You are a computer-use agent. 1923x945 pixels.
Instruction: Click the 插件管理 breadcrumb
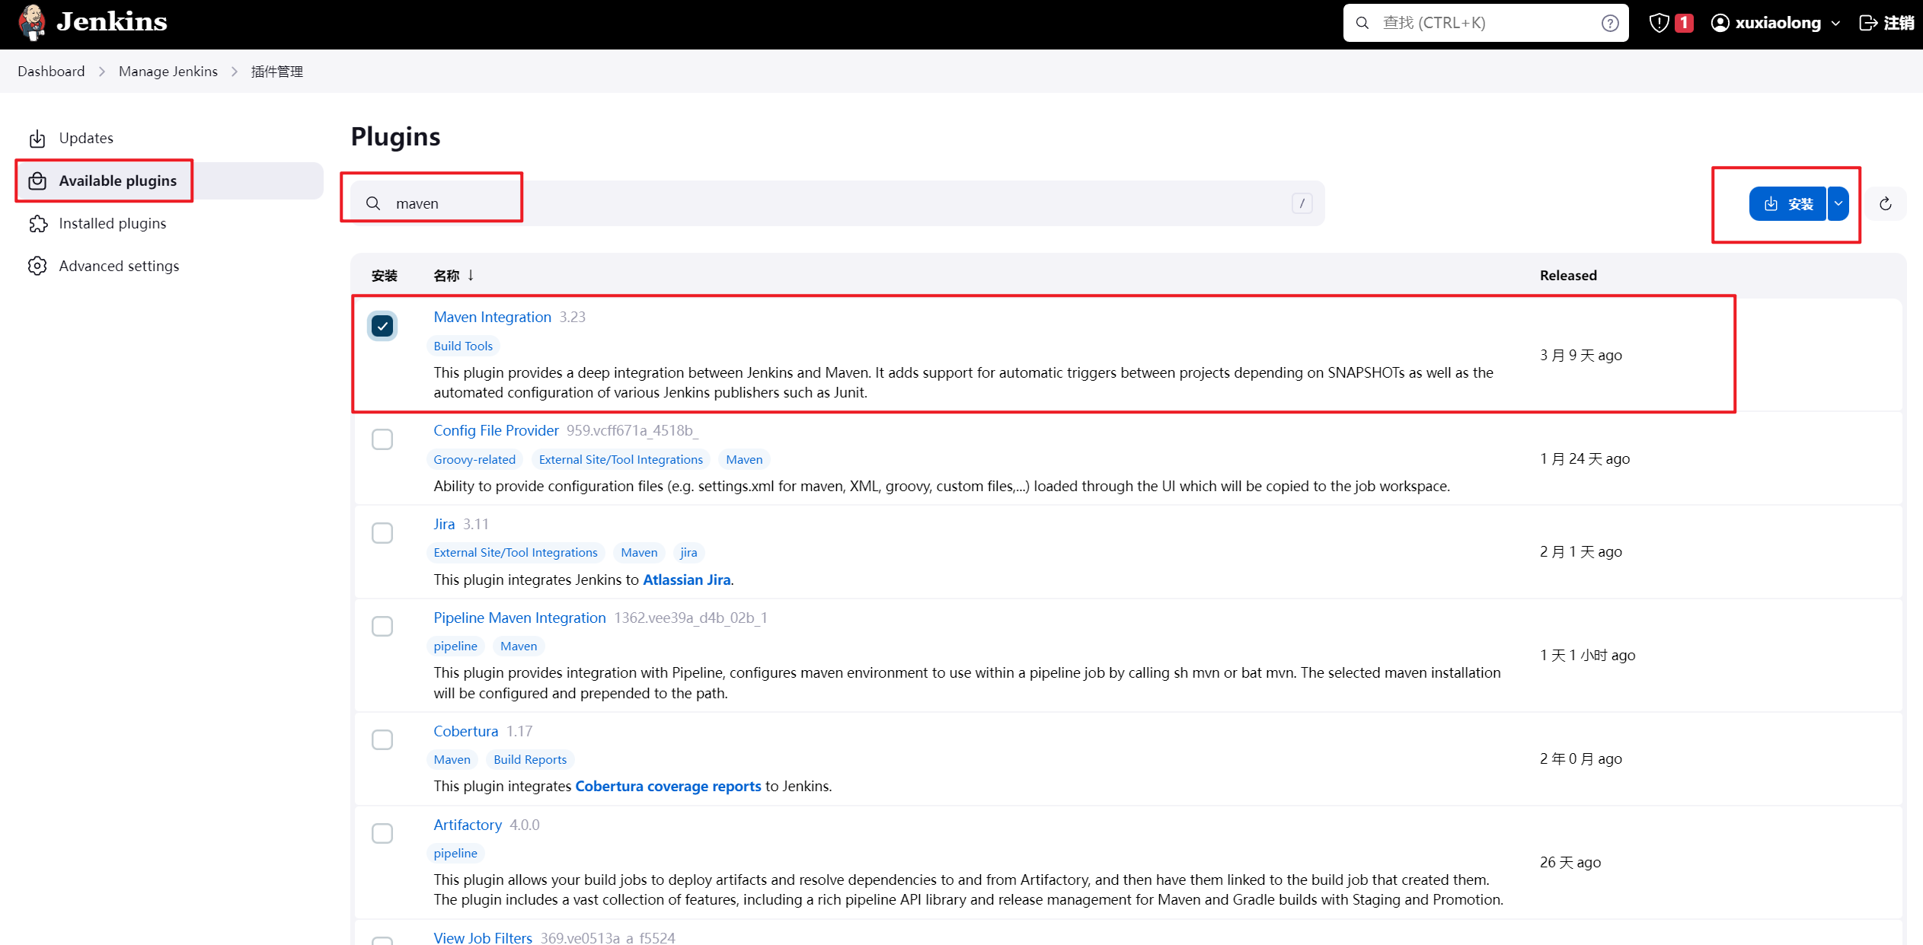[277, 72]
